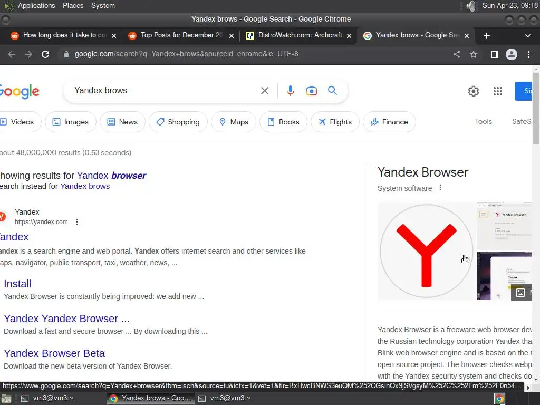The height and width of the screenshot is (405, 540).
Task: Filter results by Shopping
Action: pyautogui.click(x=178, y=122)
